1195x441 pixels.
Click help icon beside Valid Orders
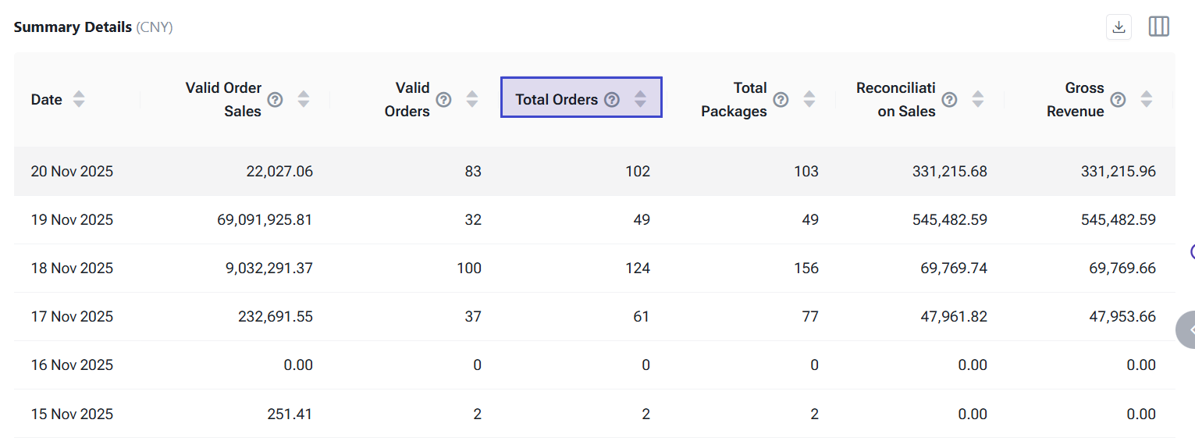coord(443,99)
